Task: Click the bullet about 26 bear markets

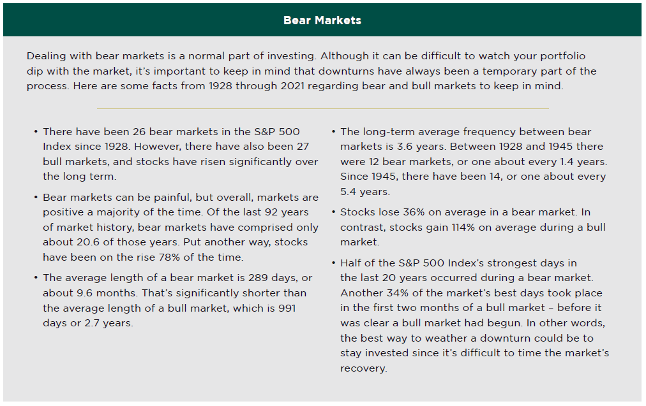Action: click(180, 154)
